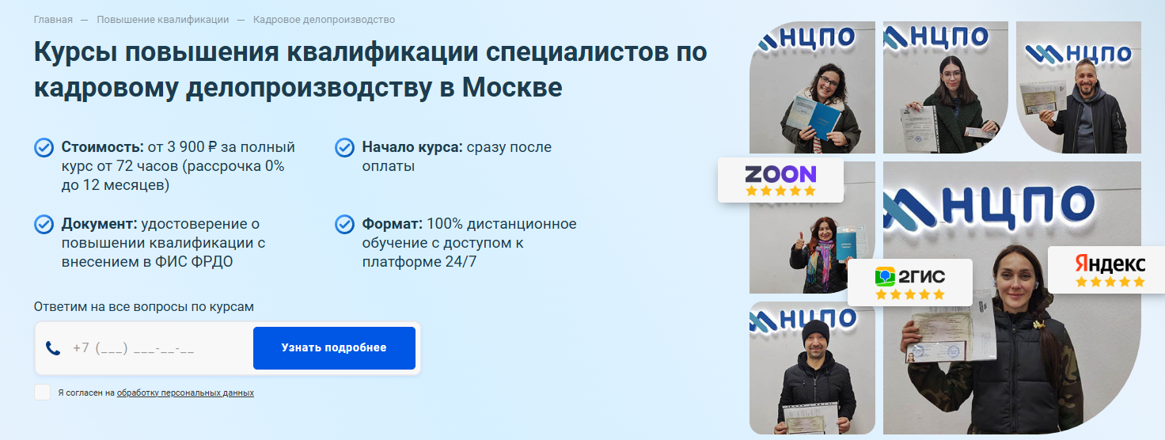
Task: Open the 2ГИС rating badge
Action: point(910,283)
